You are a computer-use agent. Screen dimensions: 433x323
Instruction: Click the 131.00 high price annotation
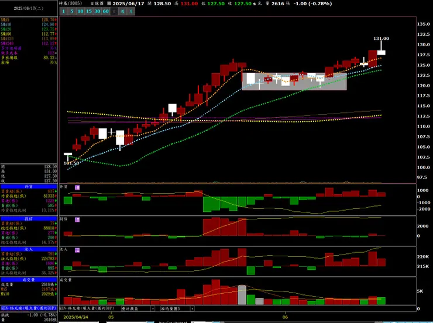coord(381,39)
